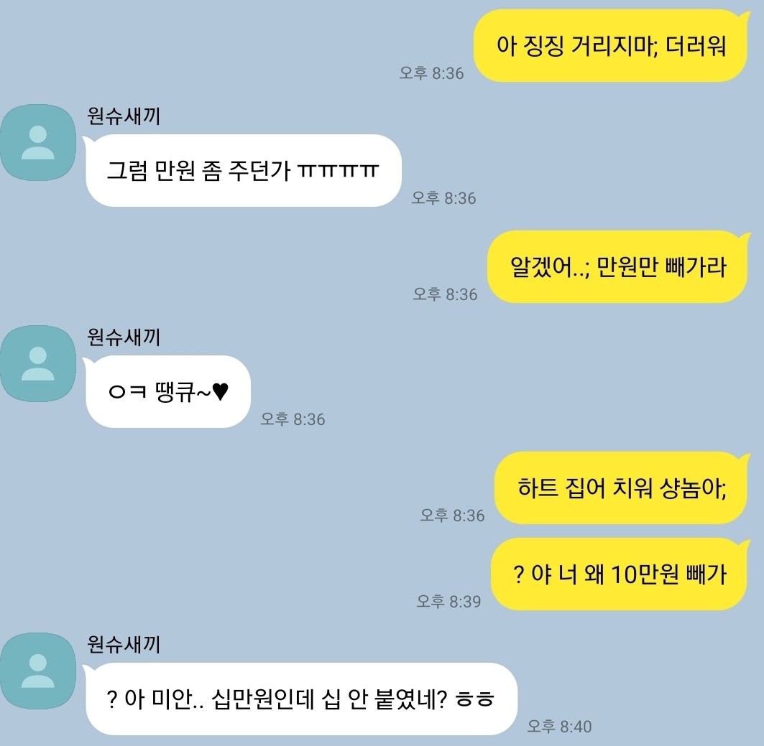Viewport: 764px width, 746px height.
Task: Select the 'ㅇㅋ 땡큐~♥' message bubble
Action: 167,392
